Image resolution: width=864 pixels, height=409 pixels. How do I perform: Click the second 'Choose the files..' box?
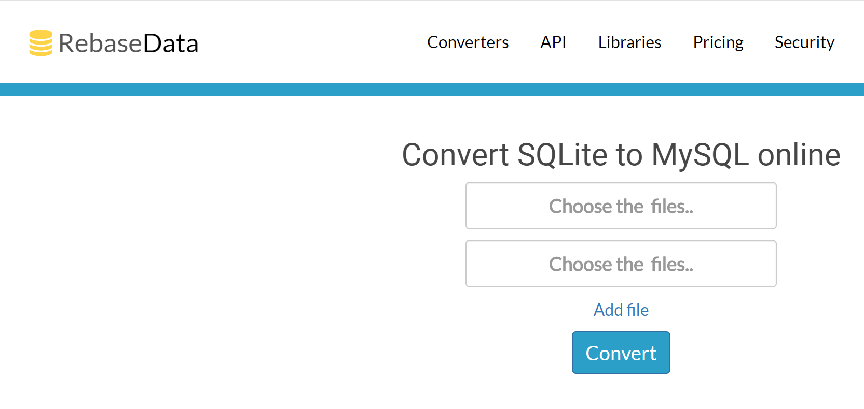621,264
